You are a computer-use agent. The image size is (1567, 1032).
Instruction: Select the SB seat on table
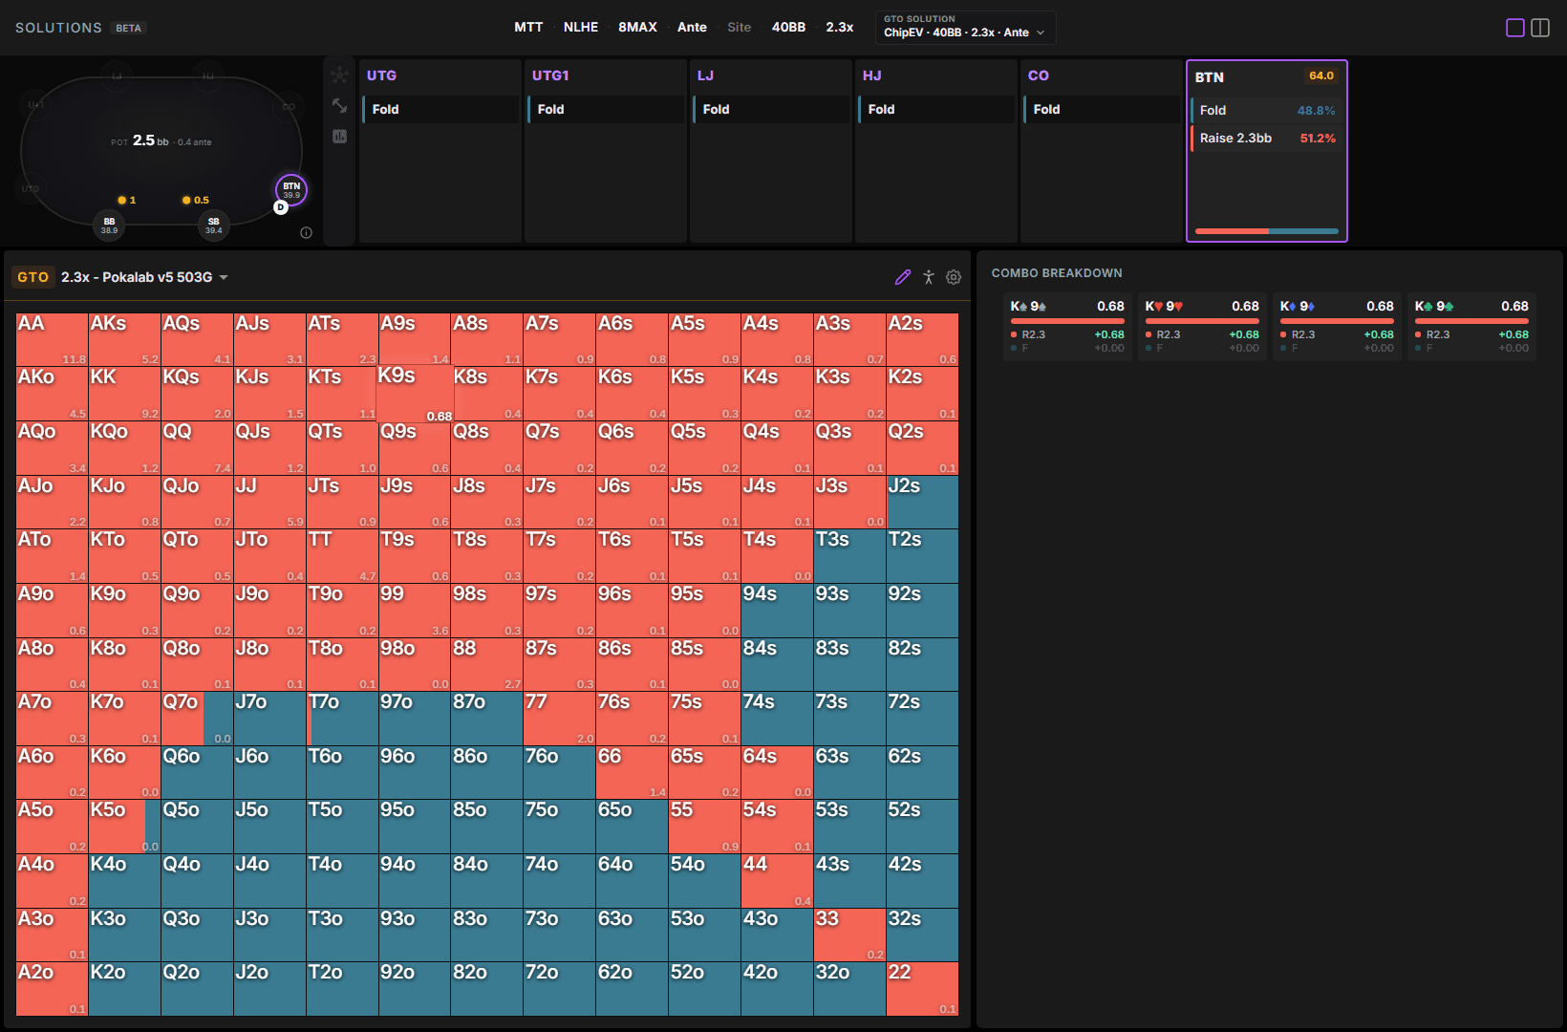(x=214, y=226)
